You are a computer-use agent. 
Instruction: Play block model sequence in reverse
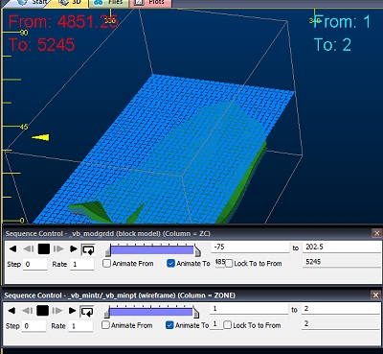tap(12, 248)
